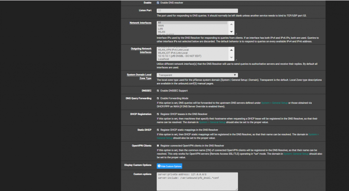Toggle Register DHCP leases checkbox
The width and height of the screenshot is (349, 191).
158,114
